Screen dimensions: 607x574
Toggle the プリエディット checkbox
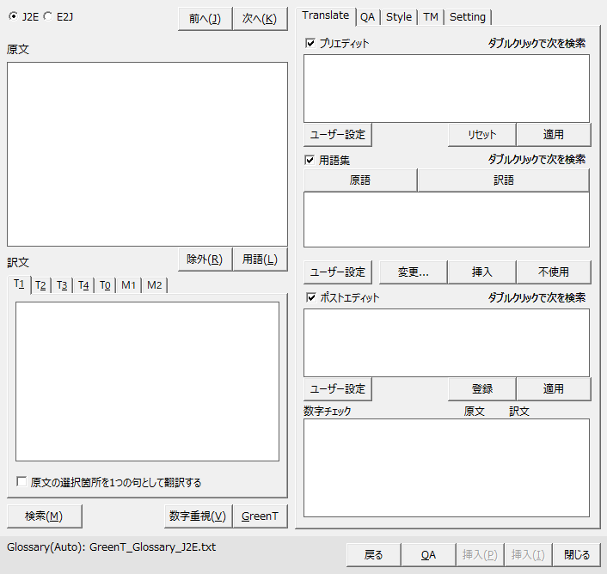point(310,43)
